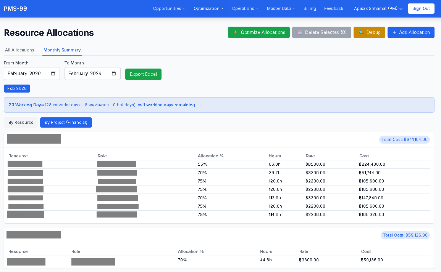
Task: Open the Feedback menu item
Action: 333,8
